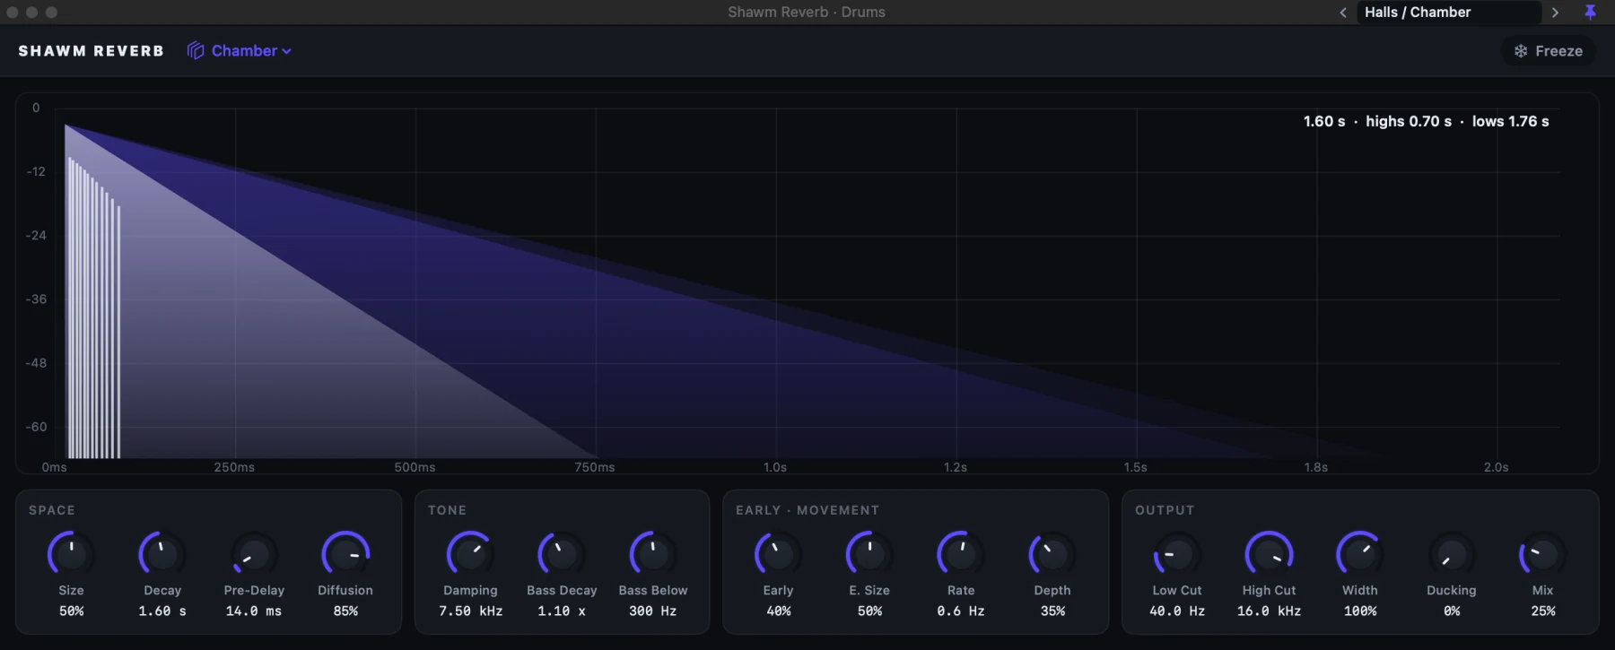Screen dimensions: 1615x650
Task: Click the Bass Below value 300 Hz
Action: [653, 611]
